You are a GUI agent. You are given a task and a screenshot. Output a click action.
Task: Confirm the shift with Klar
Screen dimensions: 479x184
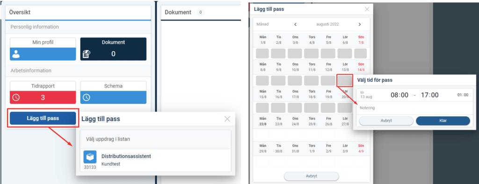click(x=443, y=121)
